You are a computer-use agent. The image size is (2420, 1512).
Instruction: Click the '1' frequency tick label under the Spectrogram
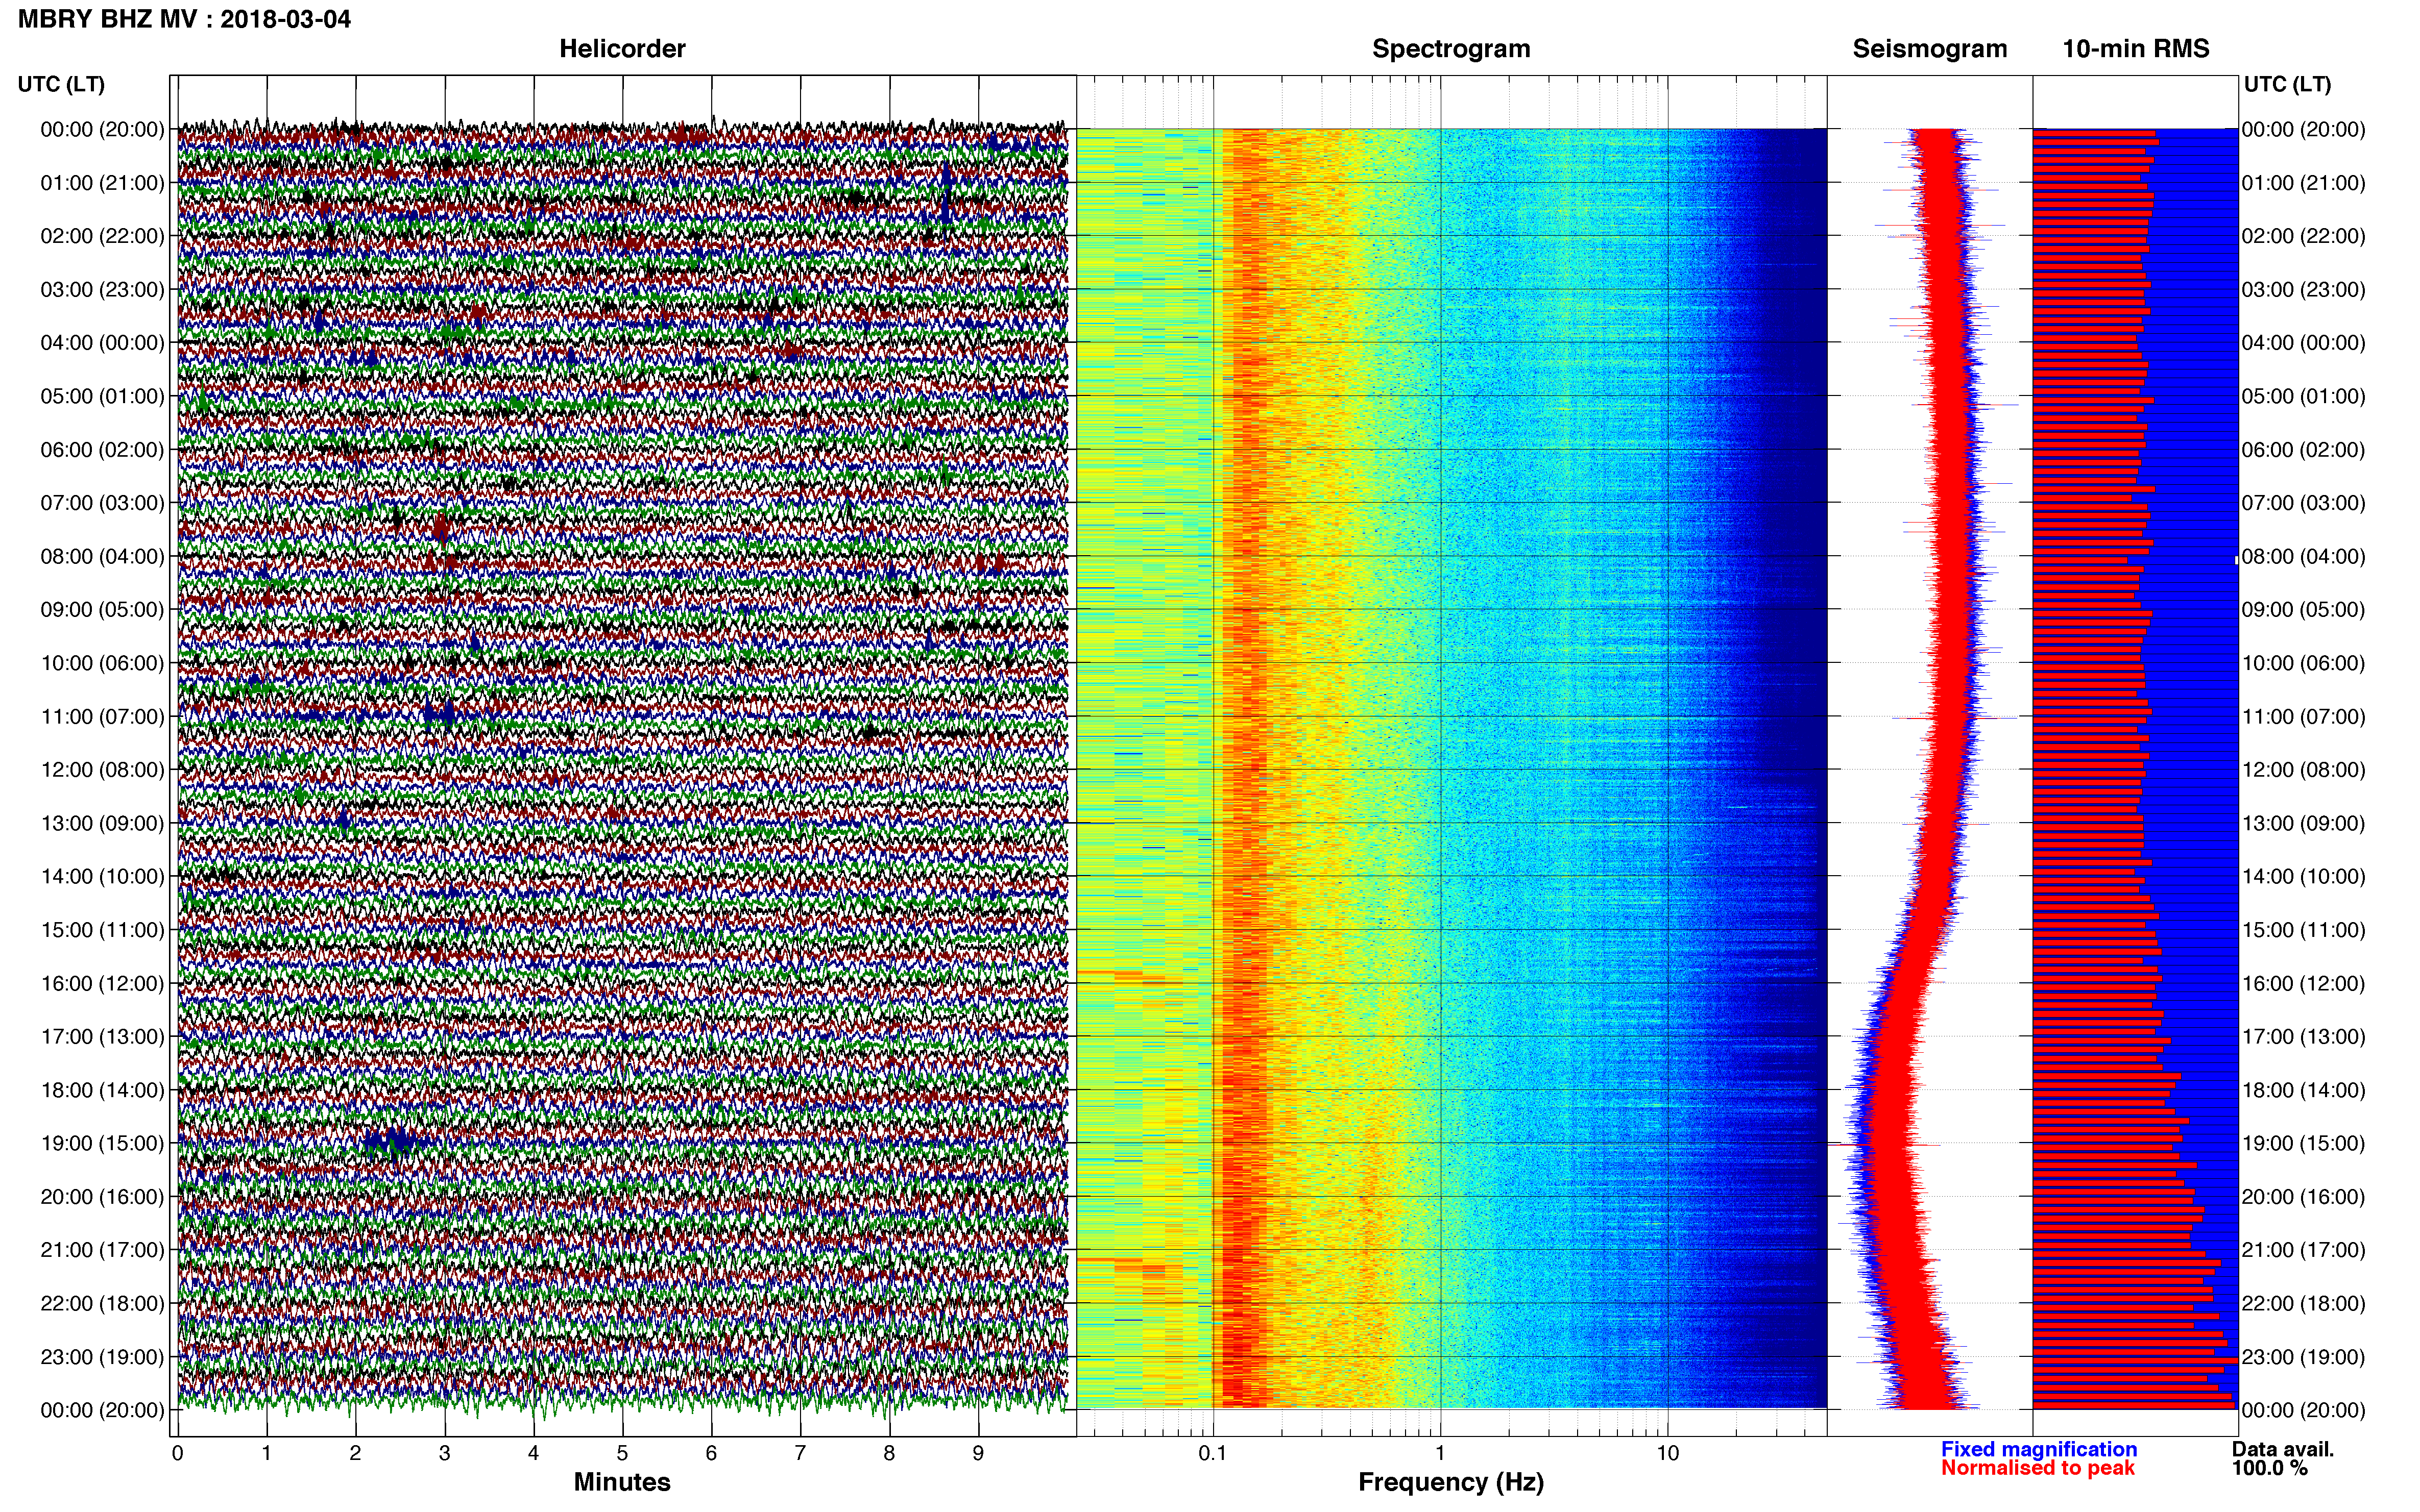click(1440, 1453)
